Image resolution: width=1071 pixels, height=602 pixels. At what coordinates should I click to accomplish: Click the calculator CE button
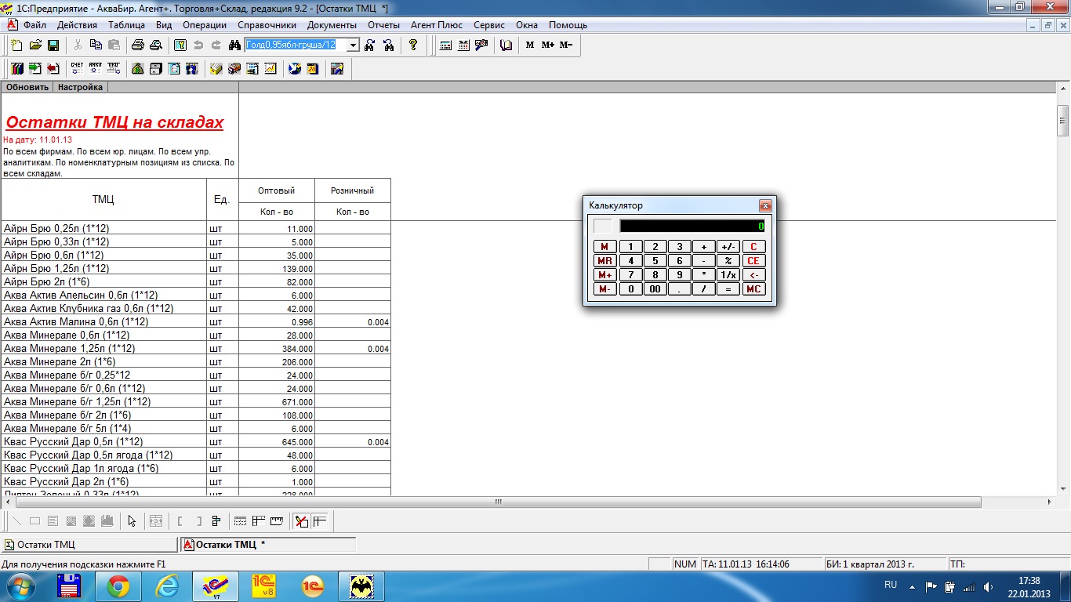pyautogui.click(x=753, y=261)
